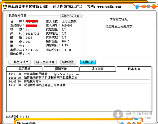Open 辅助设置 settings
Screen dimensions: 158x124
pos(68,62)
